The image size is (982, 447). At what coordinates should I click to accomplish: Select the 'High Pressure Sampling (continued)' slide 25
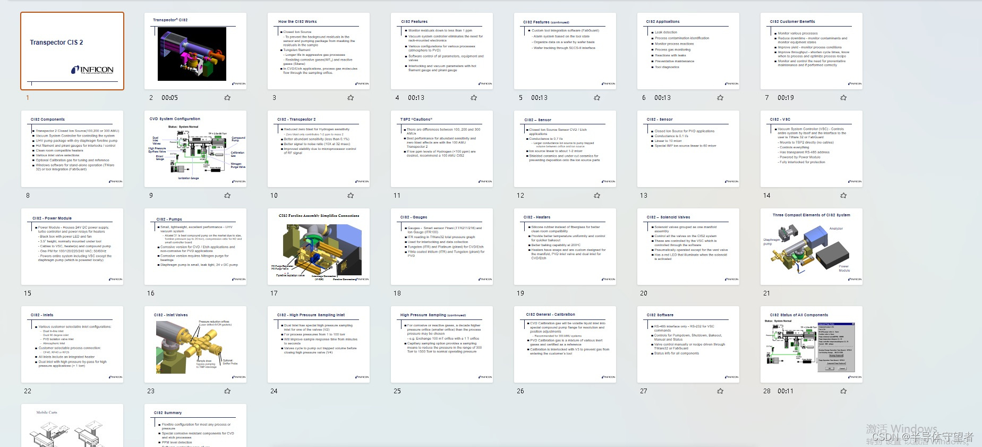442,344
